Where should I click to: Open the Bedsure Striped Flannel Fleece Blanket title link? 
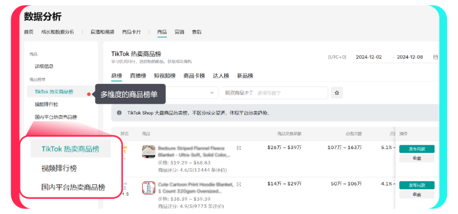click(195, 151)
